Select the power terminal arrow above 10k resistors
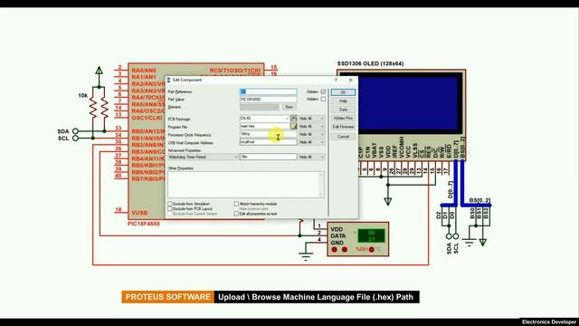Viewport: 579px width, 326px height. 99,71
